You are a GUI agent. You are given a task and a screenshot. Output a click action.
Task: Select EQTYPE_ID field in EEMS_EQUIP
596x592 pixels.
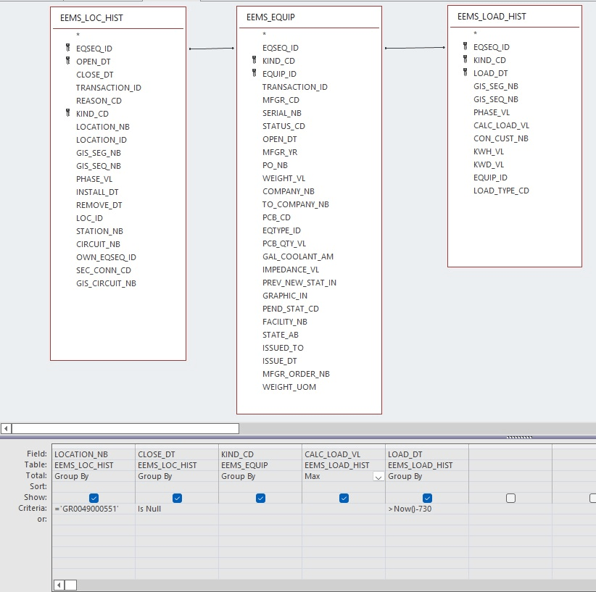point(281,230)
